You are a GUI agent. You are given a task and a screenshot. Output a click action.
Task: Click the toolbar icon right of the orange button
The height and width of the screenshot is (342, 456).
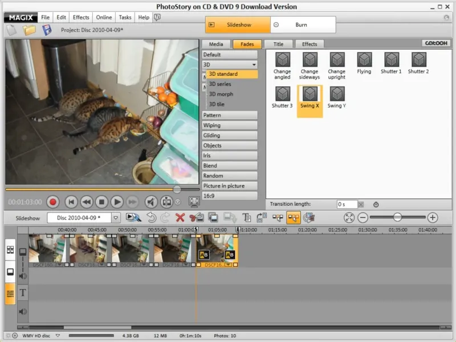(x=309, y=218)
